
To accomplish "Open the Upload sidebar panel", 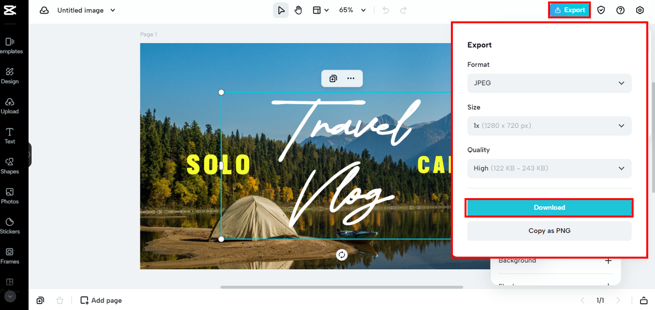I will 10,106.
